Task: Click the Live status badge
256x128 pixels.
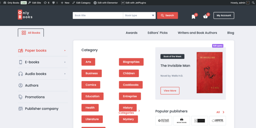Action: (24, 3)
